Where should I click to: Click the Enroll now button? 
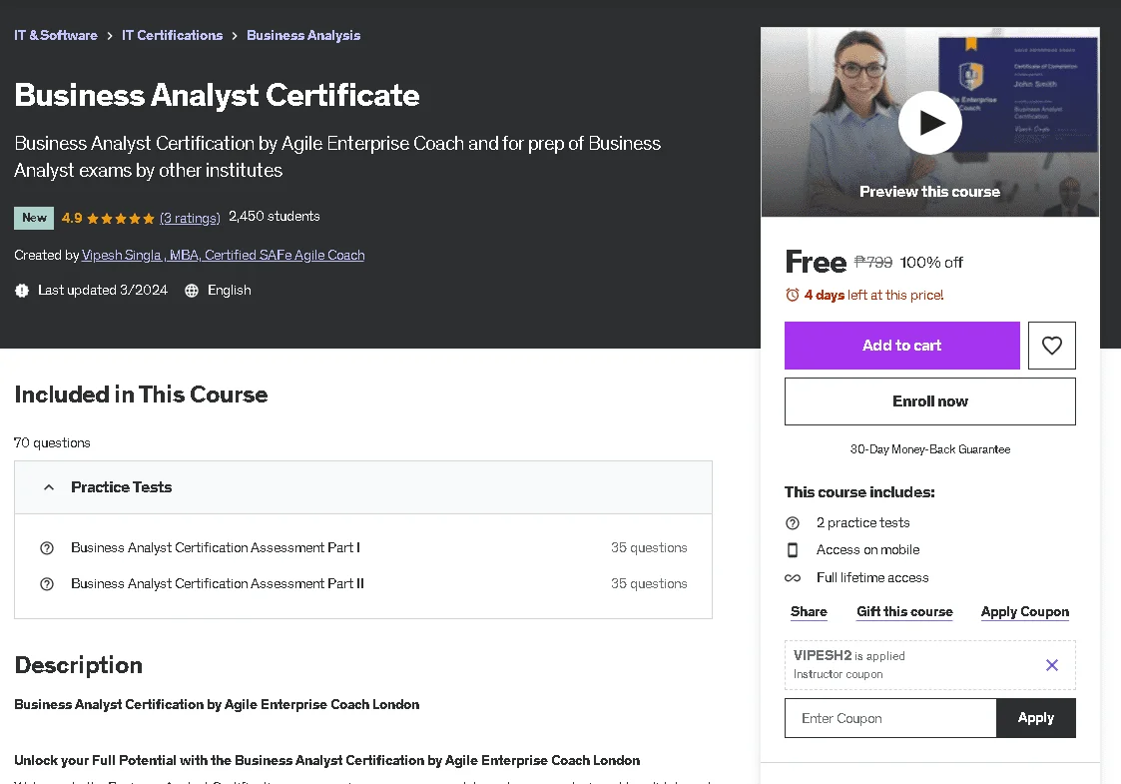point(929,401)
